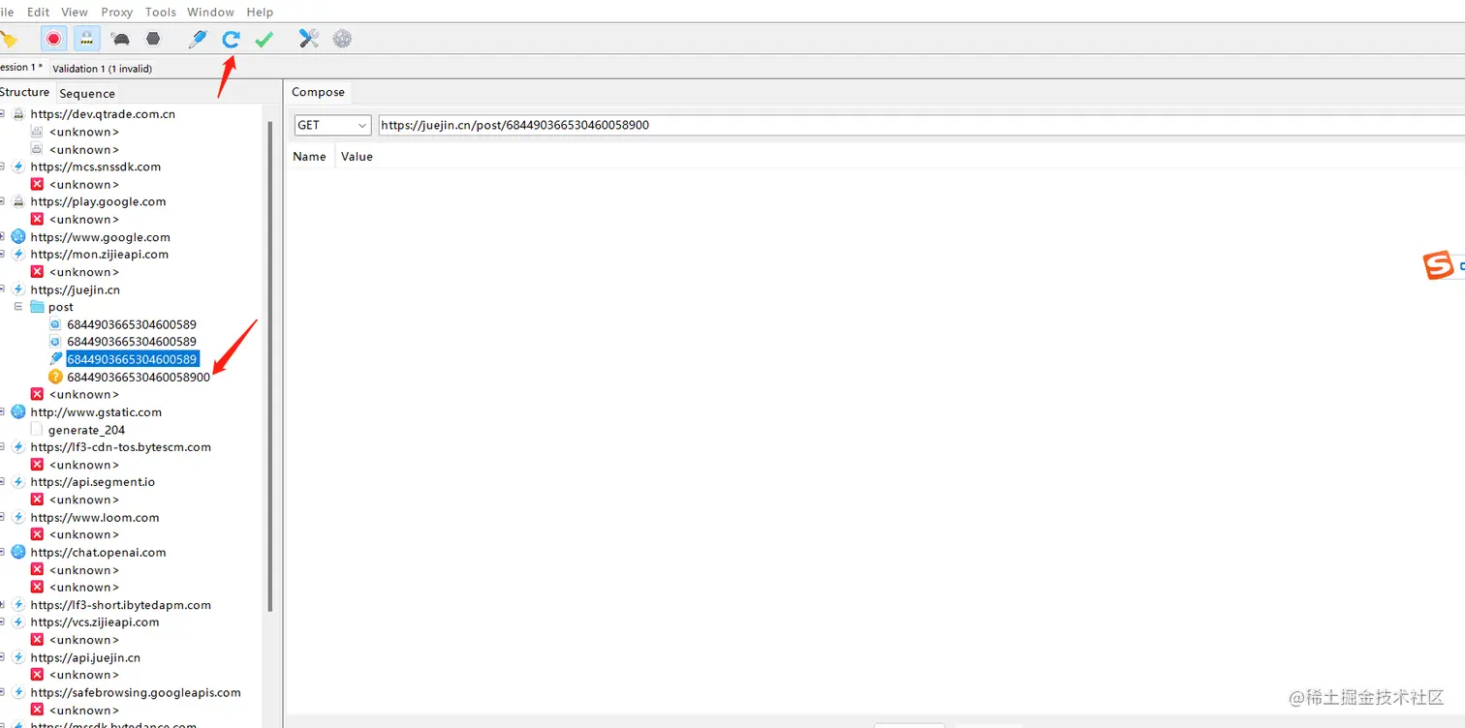1465x728 pixels.
Task: Select https://lf3-cdn-tos.bytescm.com host
Action: pyautogui.click(x=120, y=447)
